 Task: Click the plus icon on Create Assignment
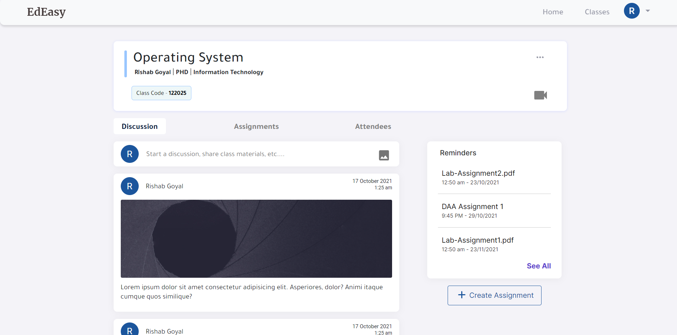coord(462,295)
